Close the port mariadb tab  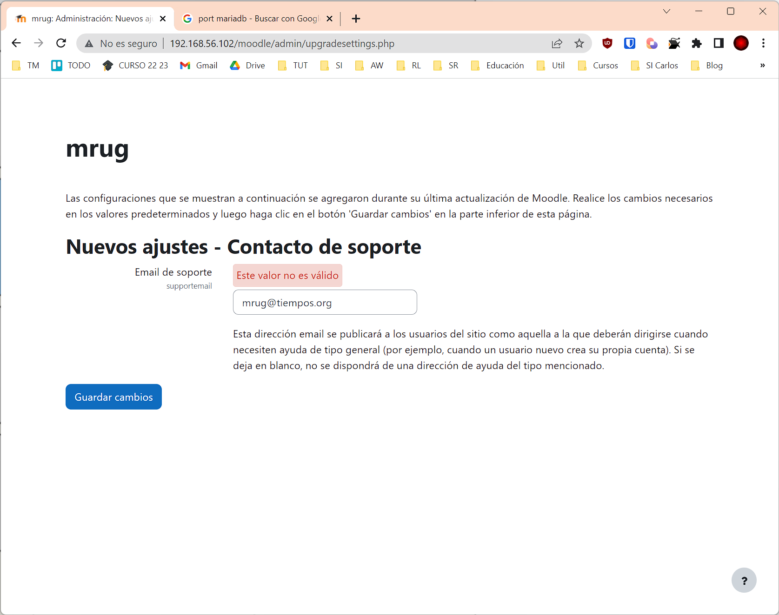329,19
